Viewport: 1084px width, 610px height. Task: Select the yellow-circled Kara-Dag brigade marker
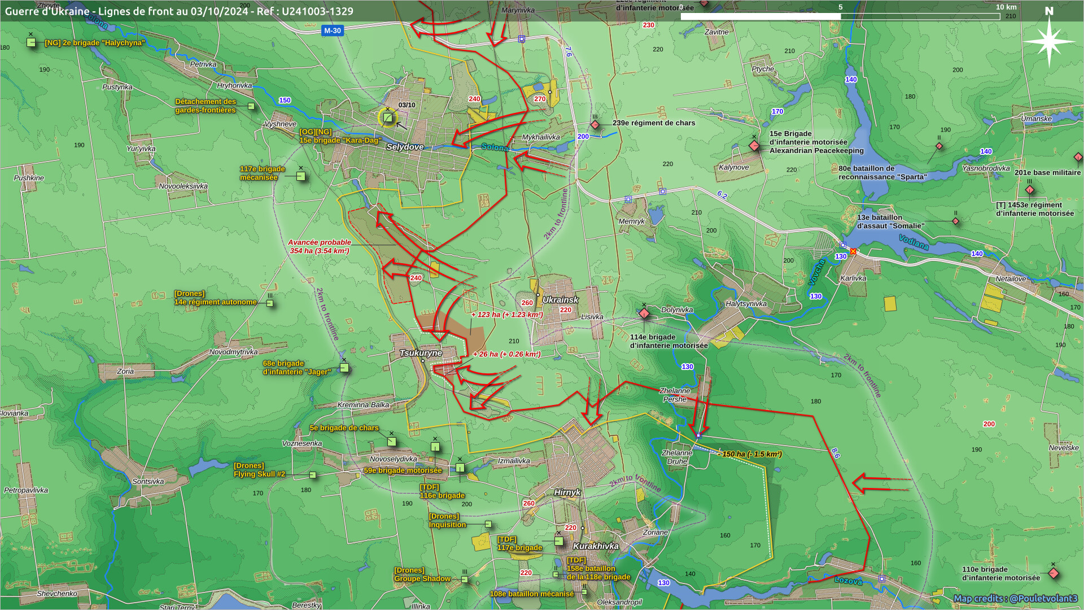(388, 117)
